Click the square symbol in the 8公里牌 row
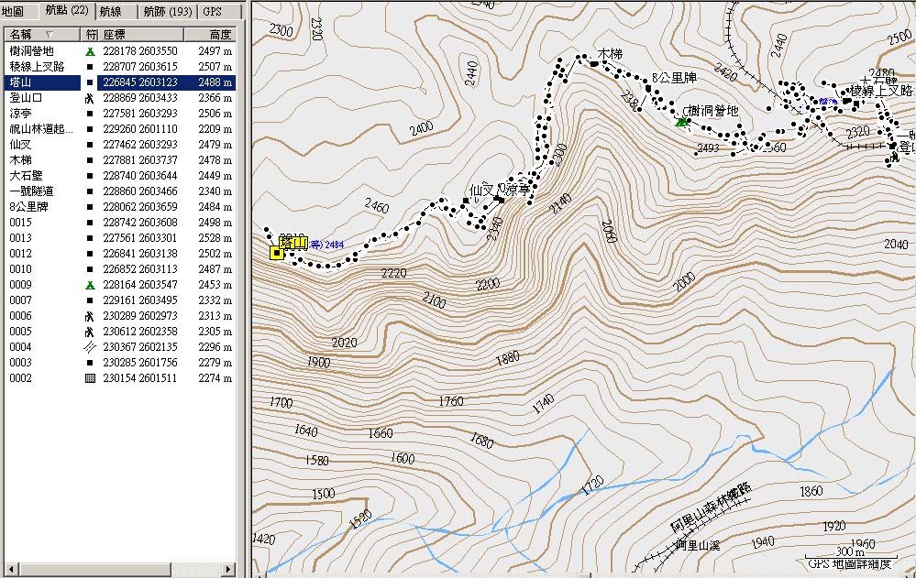Viewport: 916px width, 578px height. point(90,207)
